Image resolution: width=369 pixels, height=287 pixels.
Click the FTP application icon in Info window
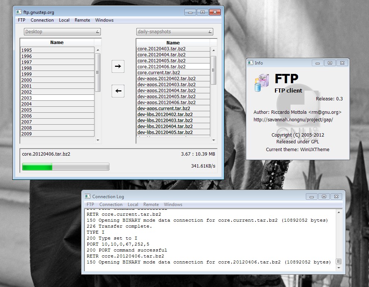tap(262, 82)
